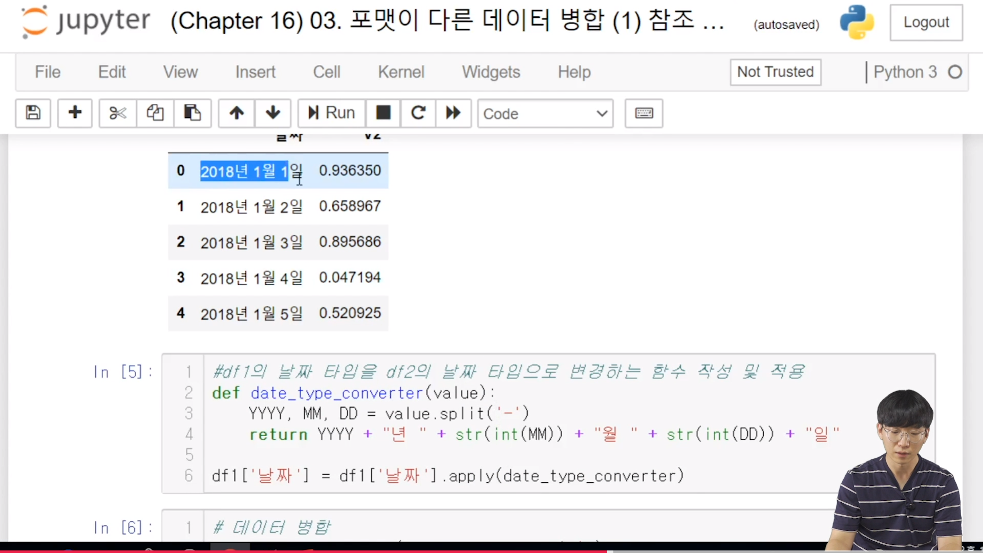Expand the Code cell type dropdown
Viewport: 983px width, 553px height.
click(x=545, y=114)
